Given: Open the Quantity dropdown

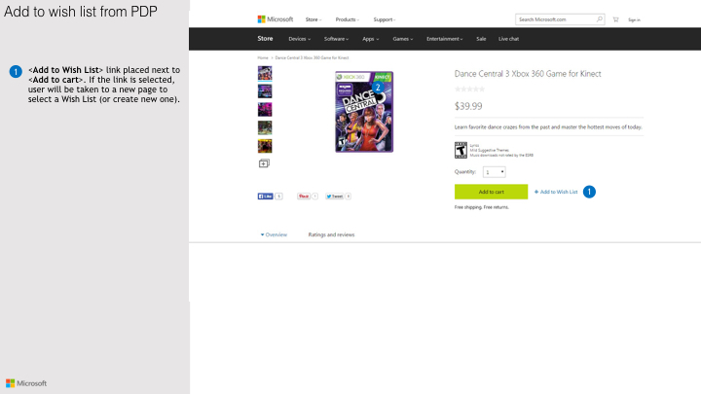Looking at the screenshot, I should 494,172.
